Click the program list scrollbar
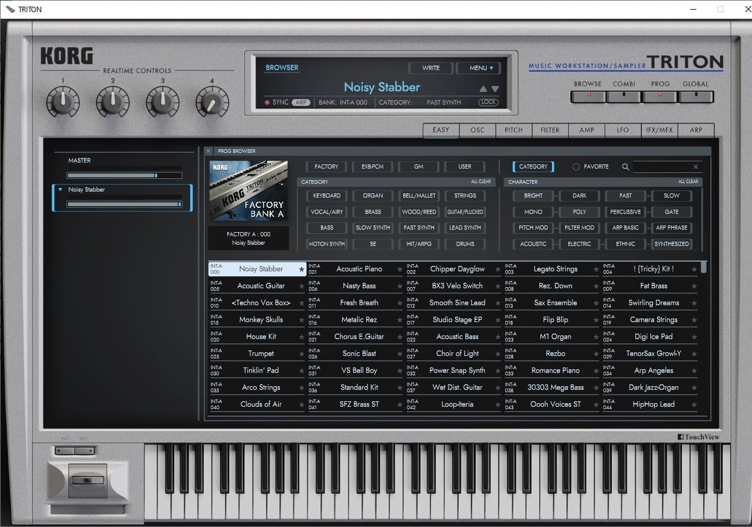This screenshot has width=752, height=527. pyautogui.click(x=705, y=268)
